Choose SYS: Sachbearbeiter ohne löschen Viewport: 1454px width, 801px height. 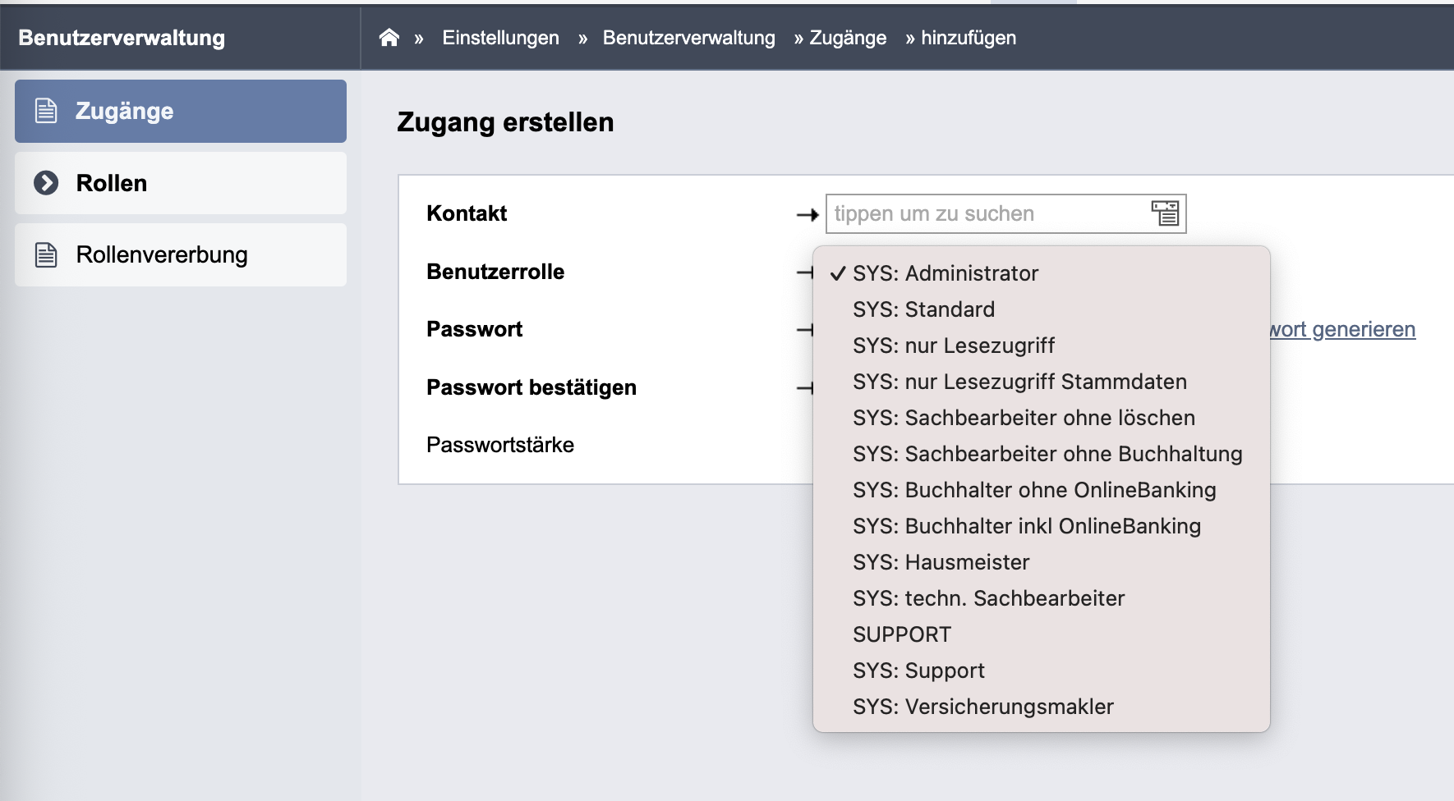click(1042, 418)
